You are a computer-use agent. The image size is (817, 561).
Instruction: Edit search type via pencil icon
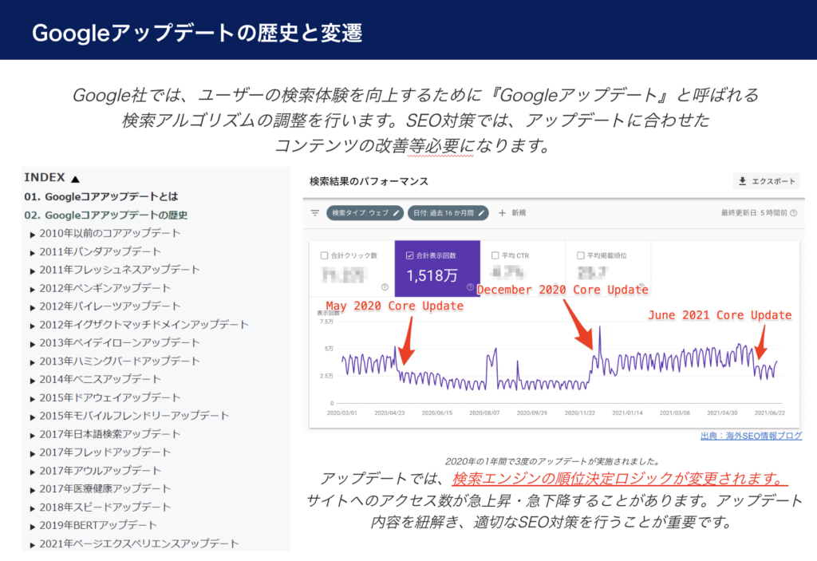(396, 213)
